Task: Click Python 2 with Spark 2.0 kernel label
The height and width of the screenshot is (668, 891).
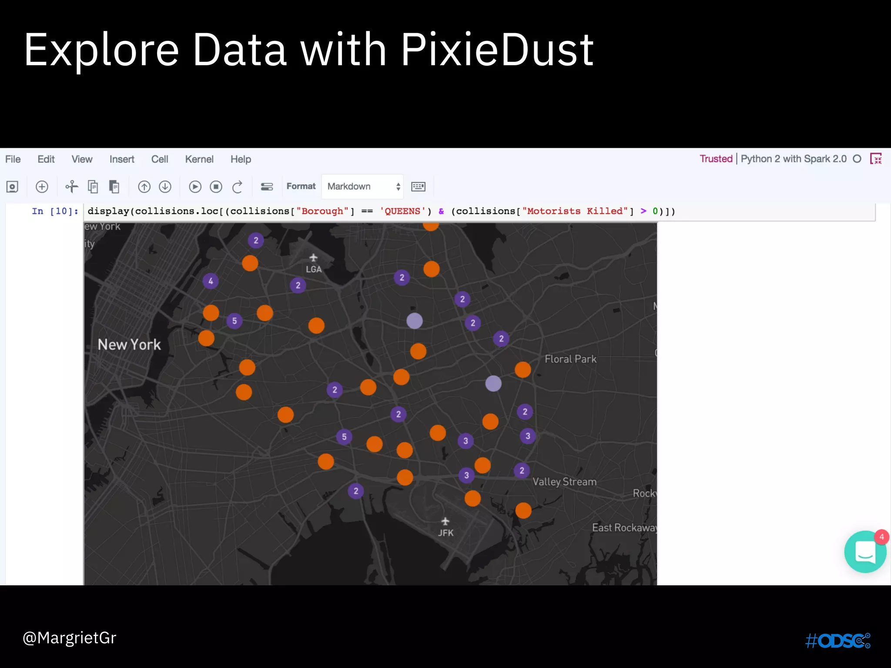Action: click(794, 159)
